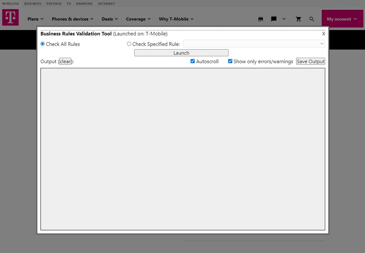Expand the chevron beside the chat icon
365x253 pixels.
[x=284, y=19]
